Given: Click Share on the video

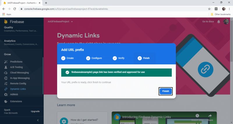Looking at the screenshot, I should click(210, 118).
